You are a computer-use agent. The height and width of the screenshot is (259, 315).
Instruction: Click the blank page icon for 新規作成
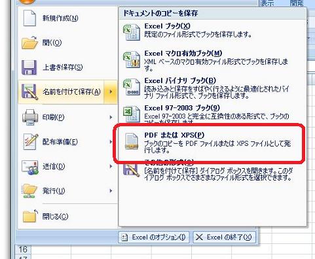[29, 18]
